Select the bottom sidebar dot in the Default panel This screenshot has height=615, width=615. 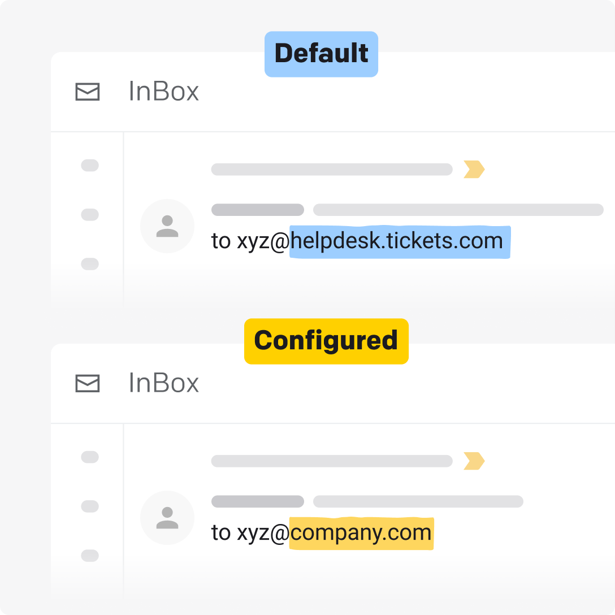pyautogui.click(x=90, y=264)
